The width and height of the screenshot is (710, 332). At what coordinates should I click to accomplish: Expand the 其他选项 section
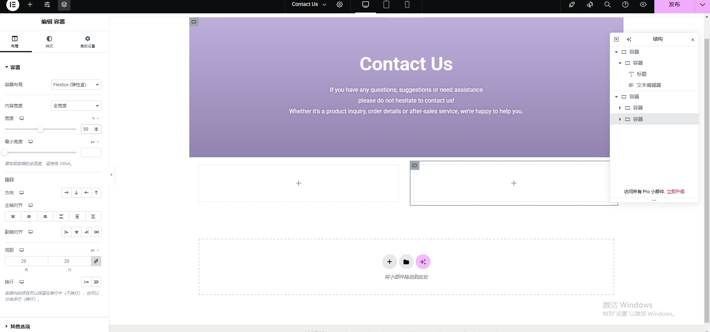pos(20,326)
